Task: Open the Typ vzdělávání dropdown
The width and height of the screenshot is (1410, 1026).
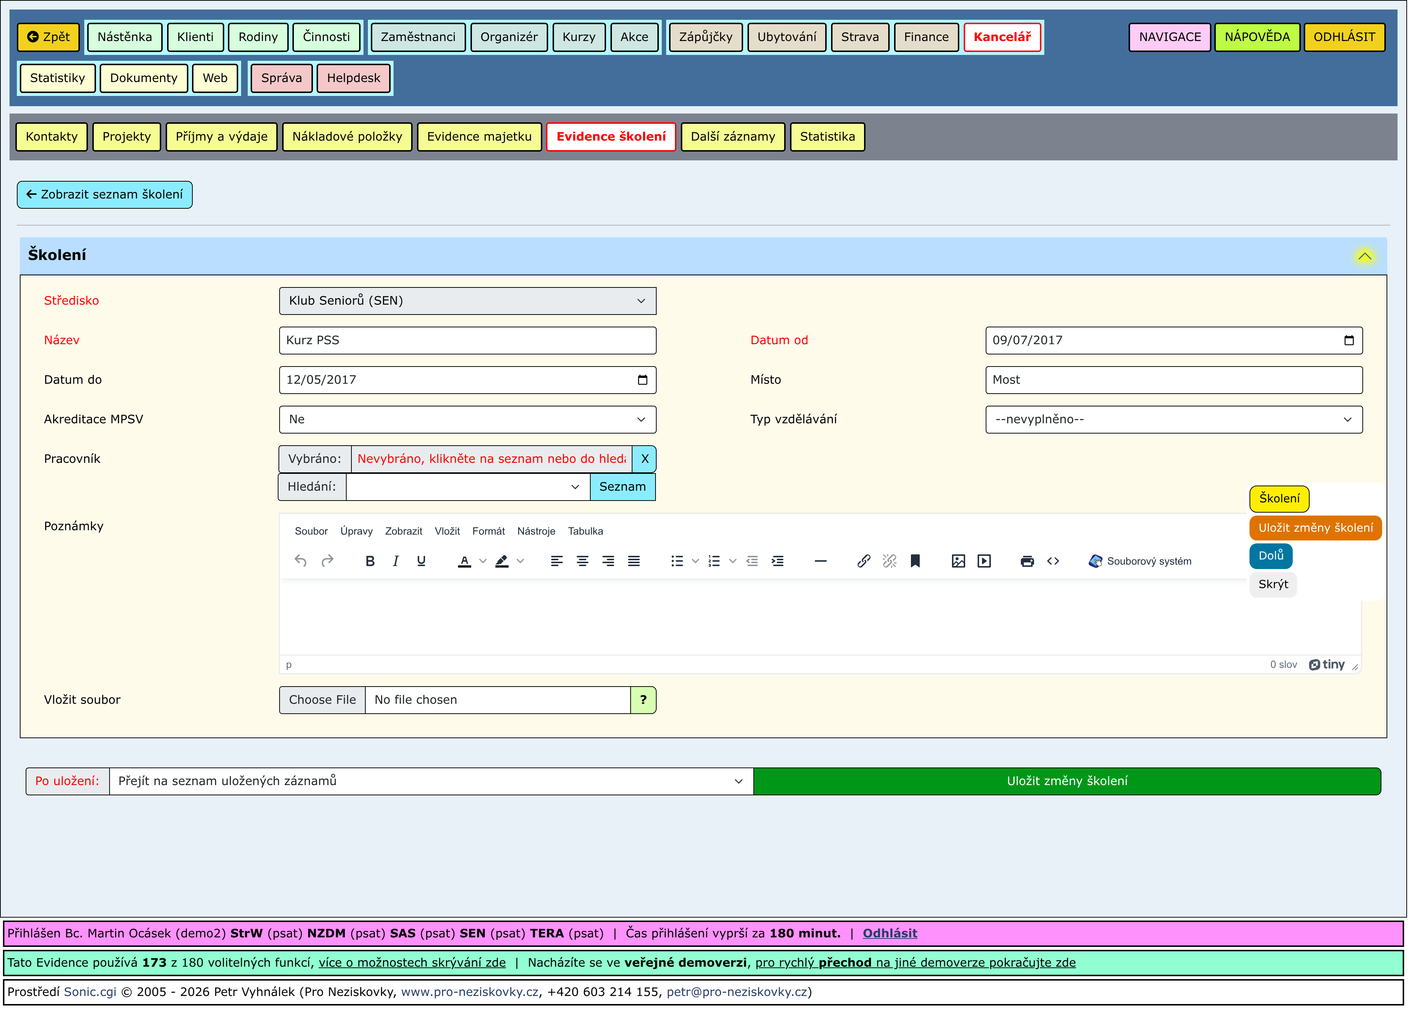Action: click(x=1174, y=420)
